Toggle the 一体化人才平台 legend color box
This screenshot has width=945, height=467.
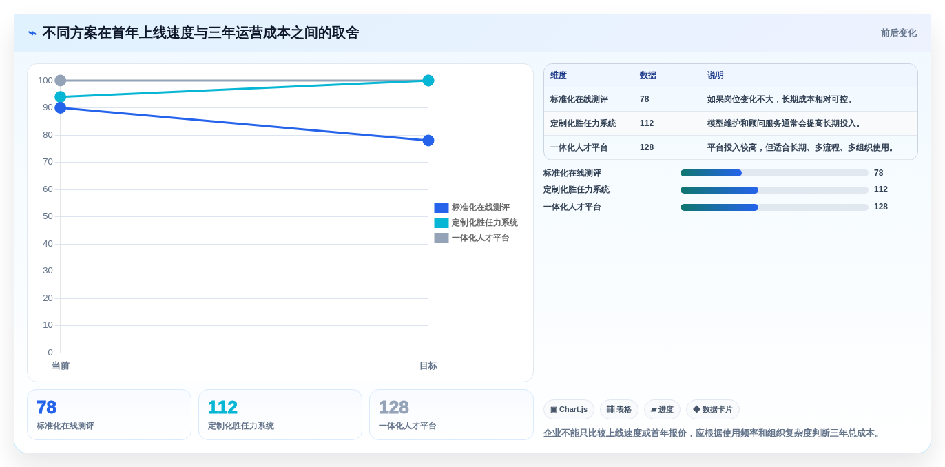coord(442,238)
